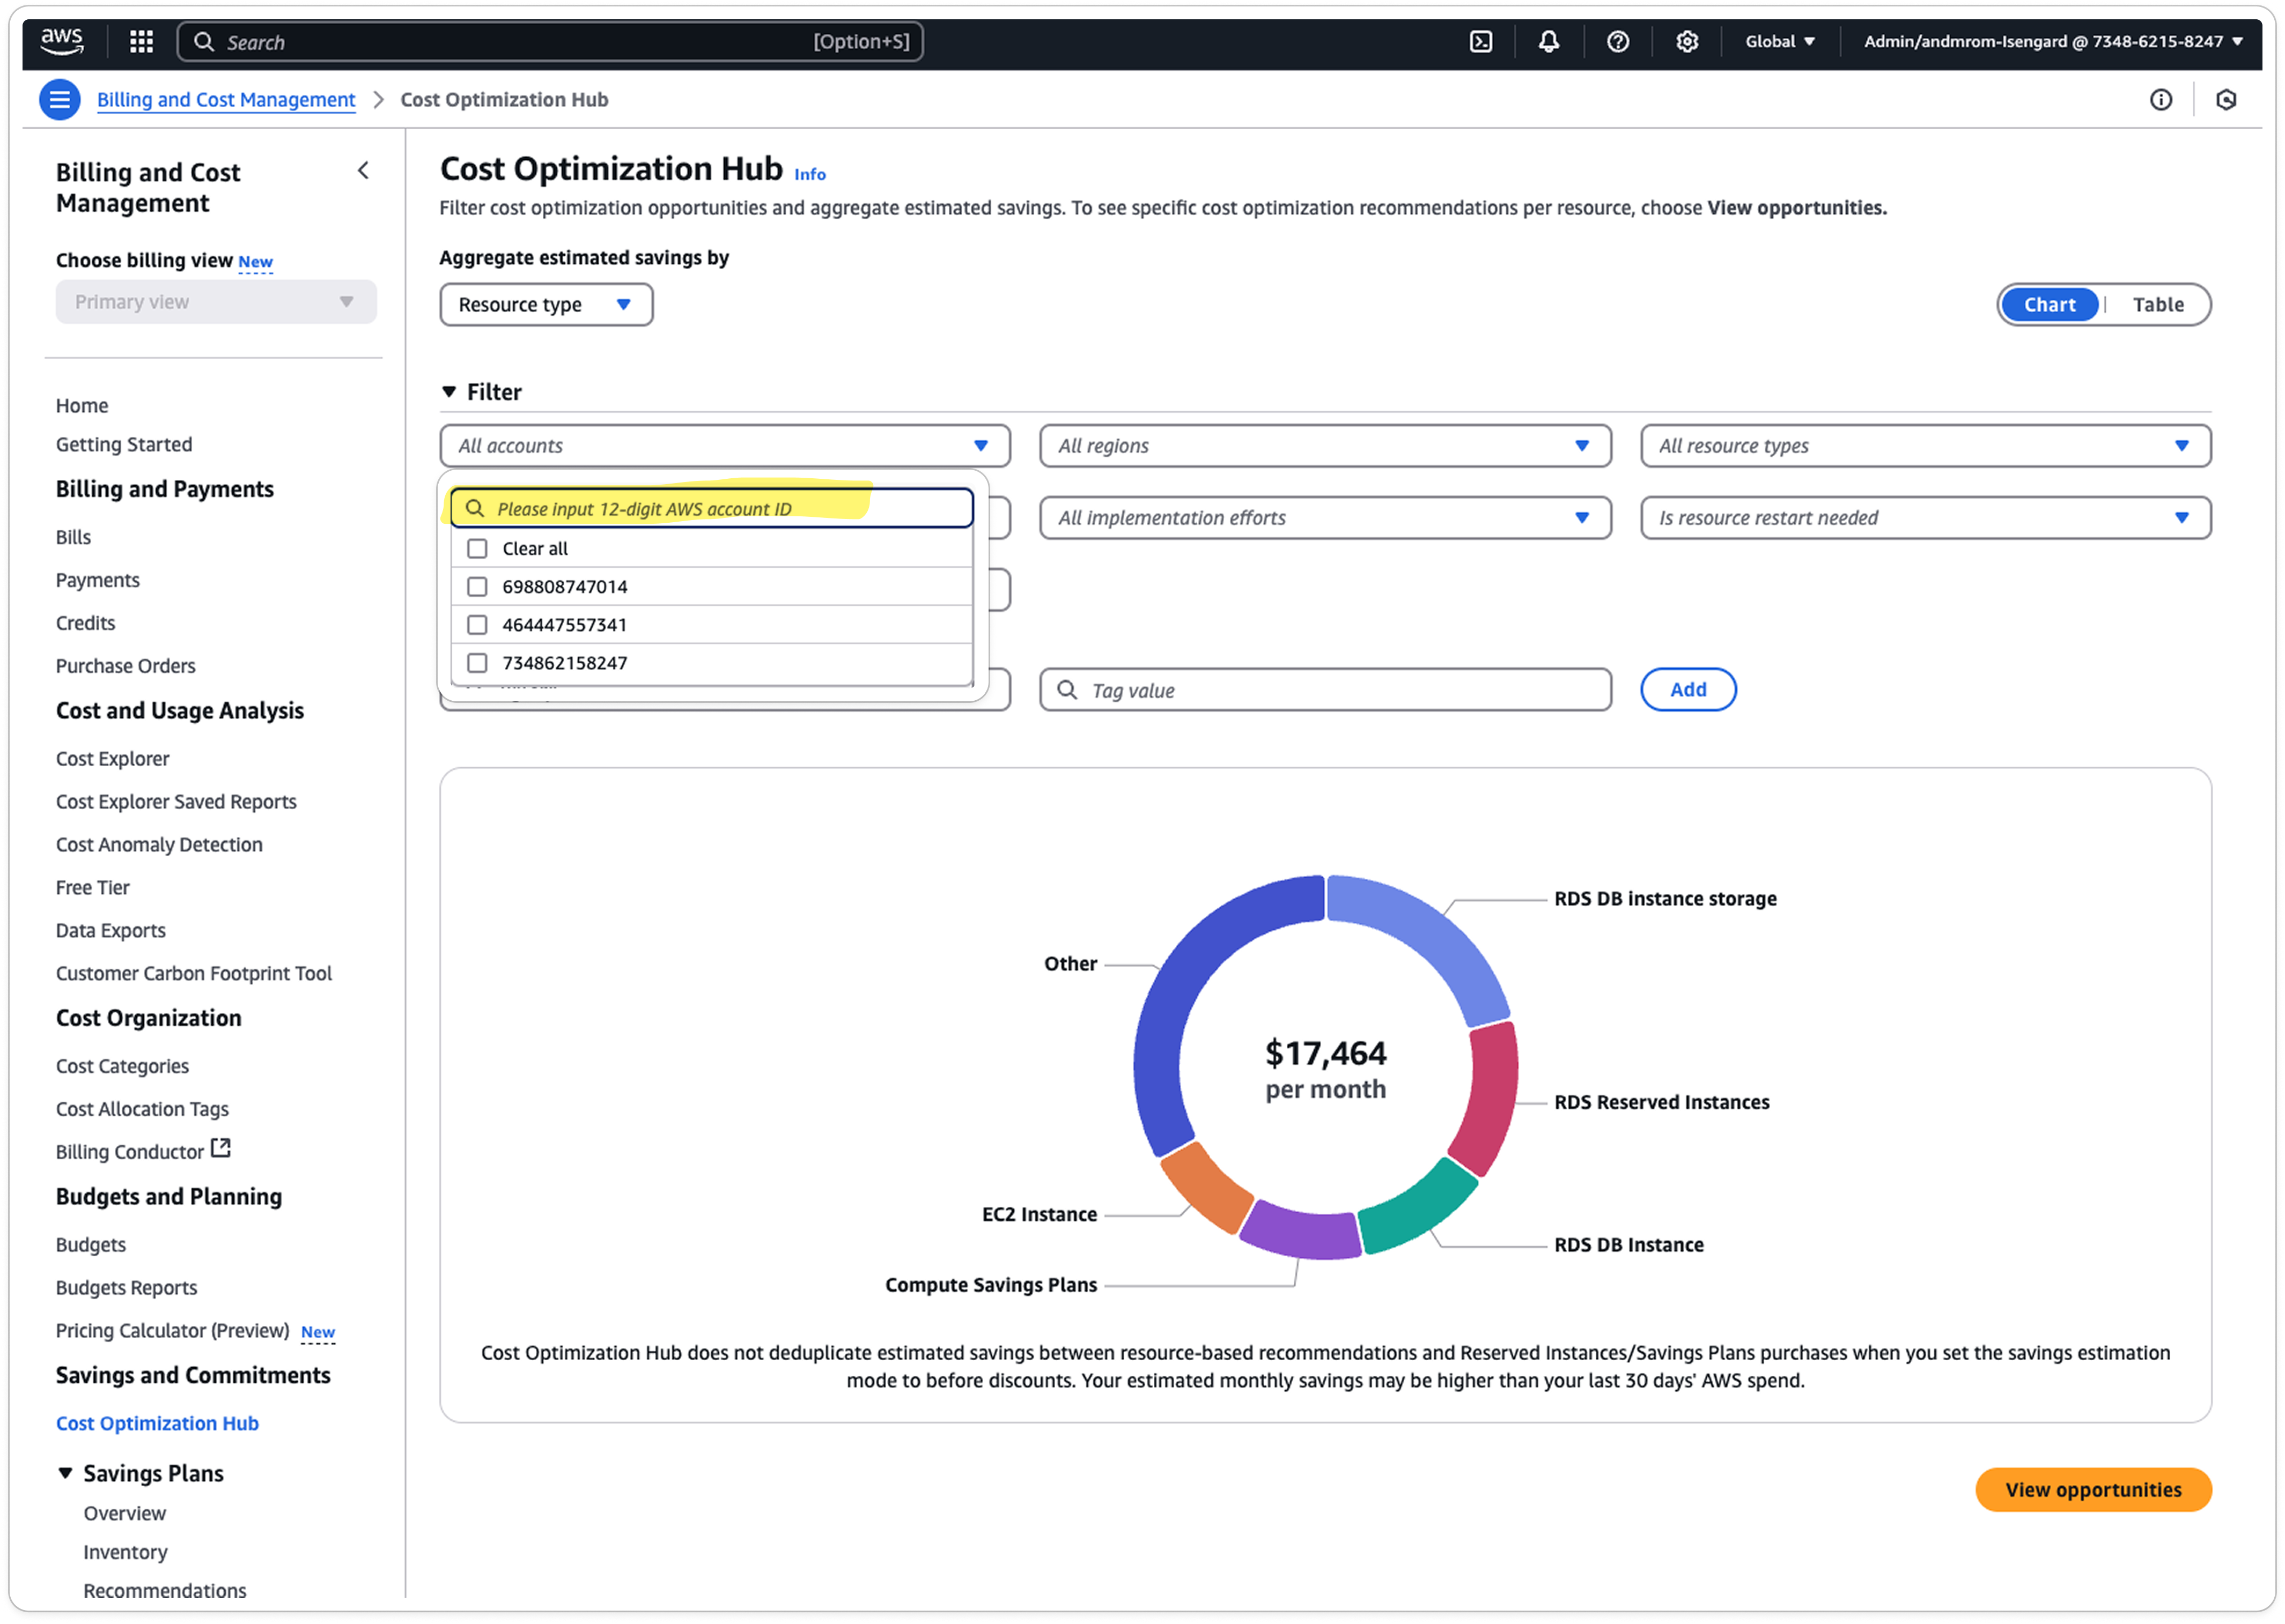Collapse the Filter section triangle
This screenshot has width=2285, height=1624.
449,392
